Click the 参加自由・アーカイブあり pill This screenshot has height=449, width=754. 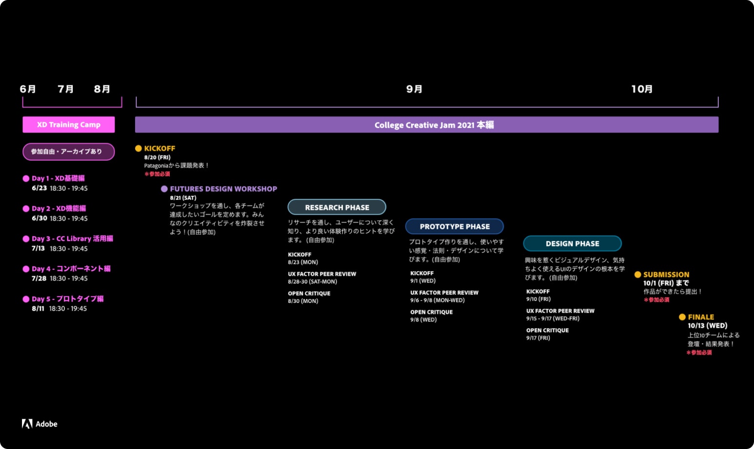(x=69, y=151)
